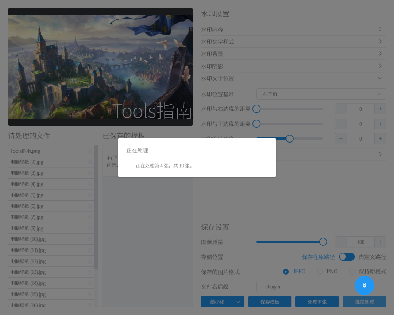Select 电脑壁纸 (10).jpg in the file list
Viewport: 394px width, 315px height.
pyautogui.click(x=51, y=239)
